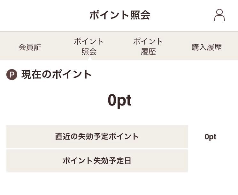238x195 pixels.
Task: View purchase history from the tab bar
Action: click(x=207, y=47)
